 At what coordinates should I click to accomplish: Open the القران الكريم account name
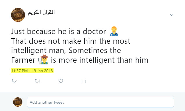(x=41, y=13)
